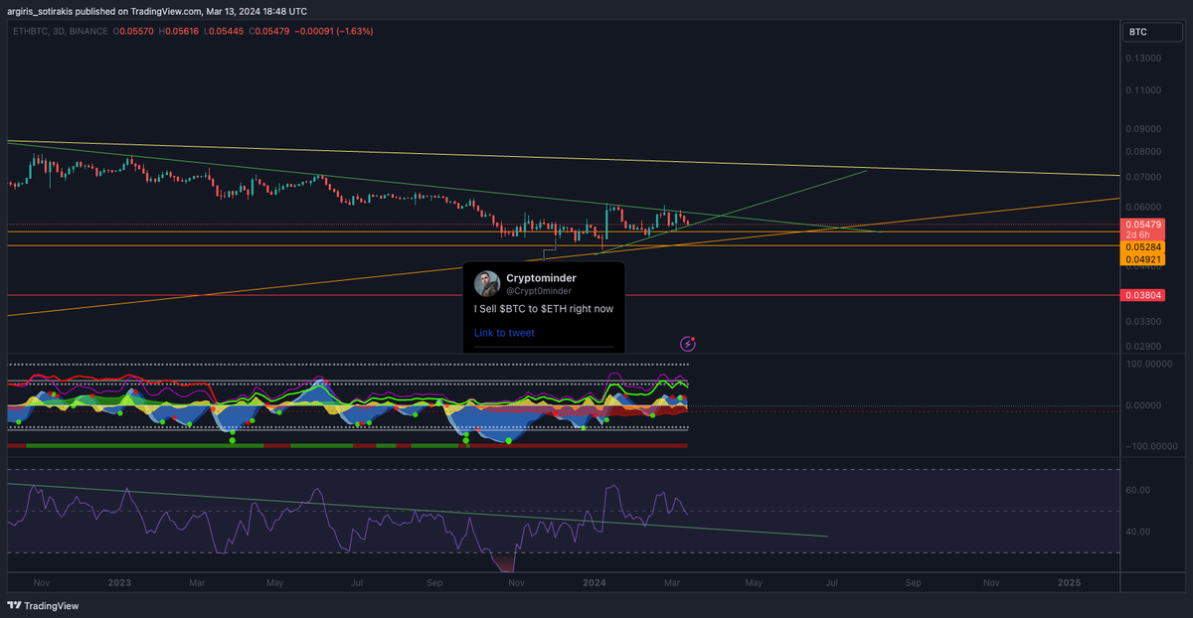Click the ETHBTC, 3D, BINANCE symbol label
This screenshot has height=618, width=1193.
[x=60, y=32]
